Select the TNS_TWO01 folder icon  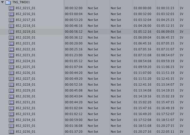(x=8, y=2)
